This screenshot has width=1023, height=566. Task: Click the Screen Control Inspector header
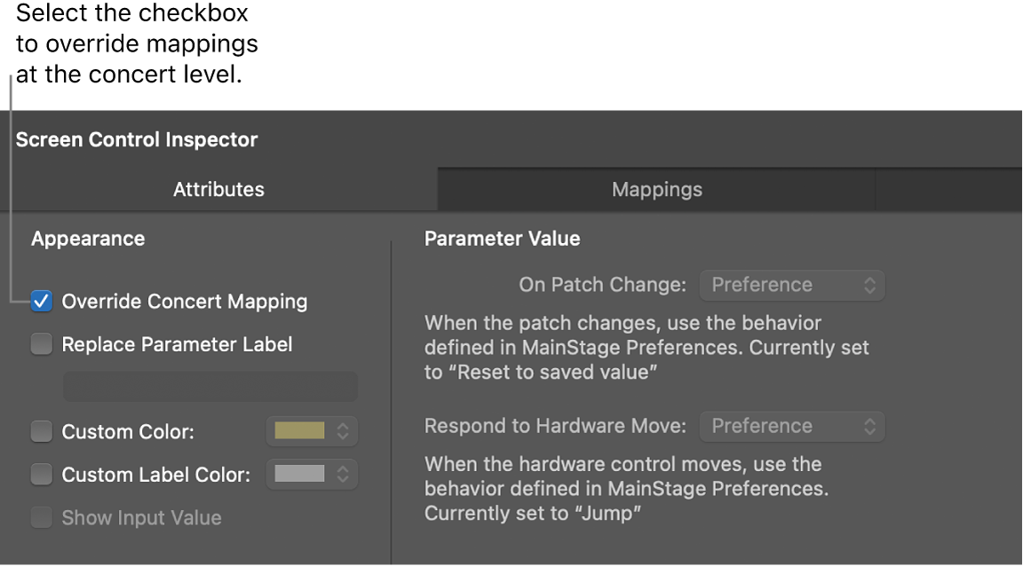tap(137, 139)
